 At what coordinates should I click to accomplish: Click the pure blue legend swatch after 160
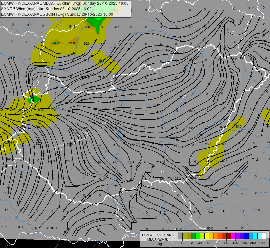246,236
